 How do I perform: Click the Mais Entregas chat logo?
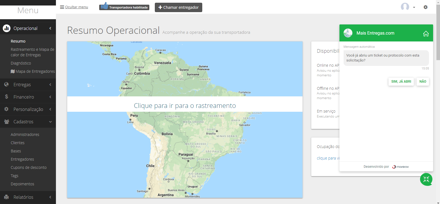[x=348, y=33]
